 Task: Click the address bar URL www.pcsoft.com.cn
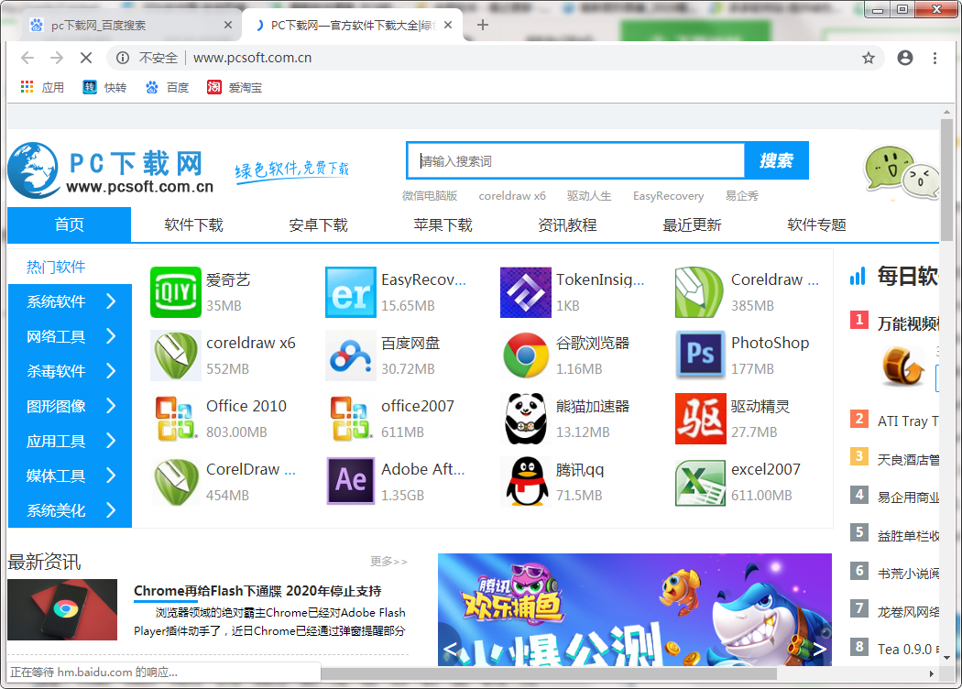[252, 58]
